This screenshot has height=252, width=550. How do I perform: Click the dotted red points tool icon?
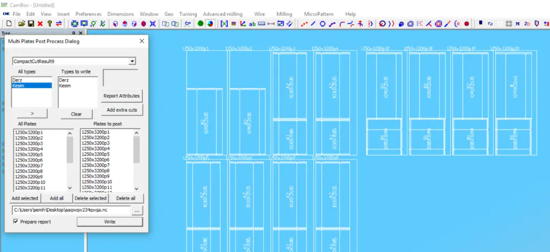coord(304,24)
